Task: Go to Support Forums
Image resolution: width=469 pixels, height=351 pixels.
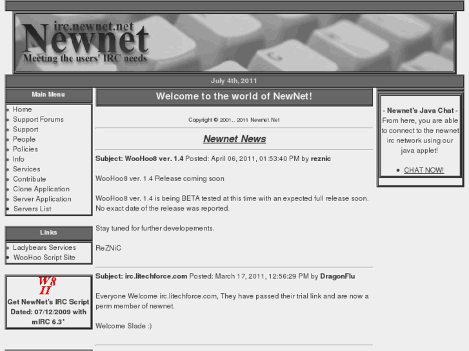Action: [x=38, y=120]
